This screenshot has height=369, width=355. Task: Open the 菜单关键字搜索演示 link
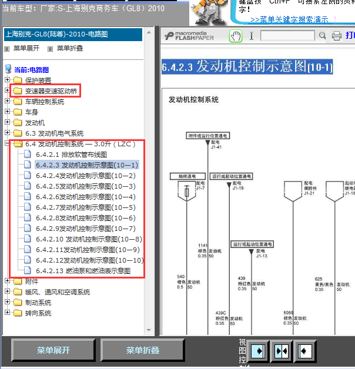point(289,19)
